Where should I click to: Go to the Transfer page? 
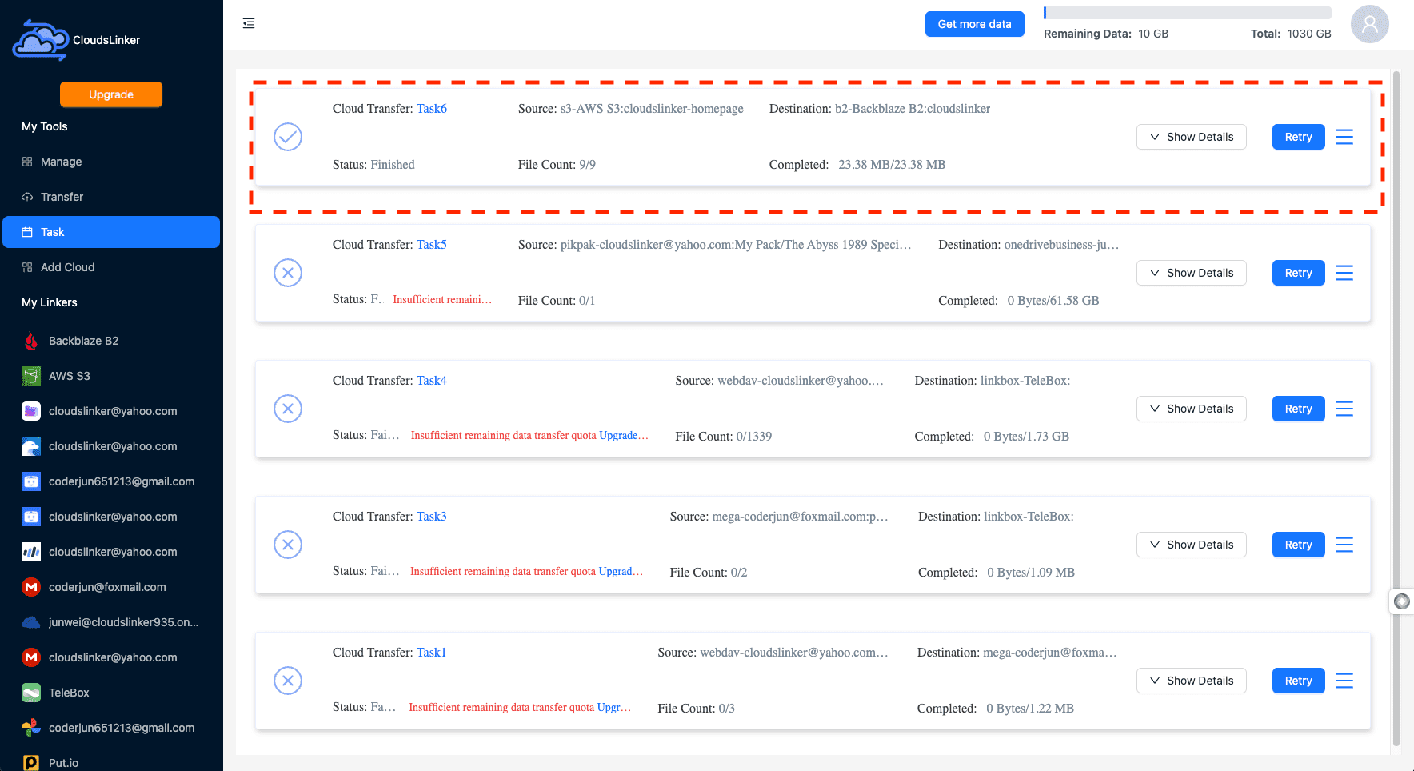111,197
